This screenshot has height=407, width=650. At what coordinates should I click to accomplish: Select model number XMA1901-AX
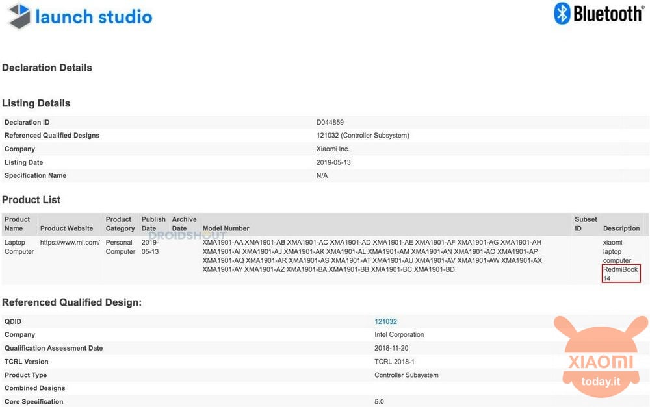coord(522,261)
